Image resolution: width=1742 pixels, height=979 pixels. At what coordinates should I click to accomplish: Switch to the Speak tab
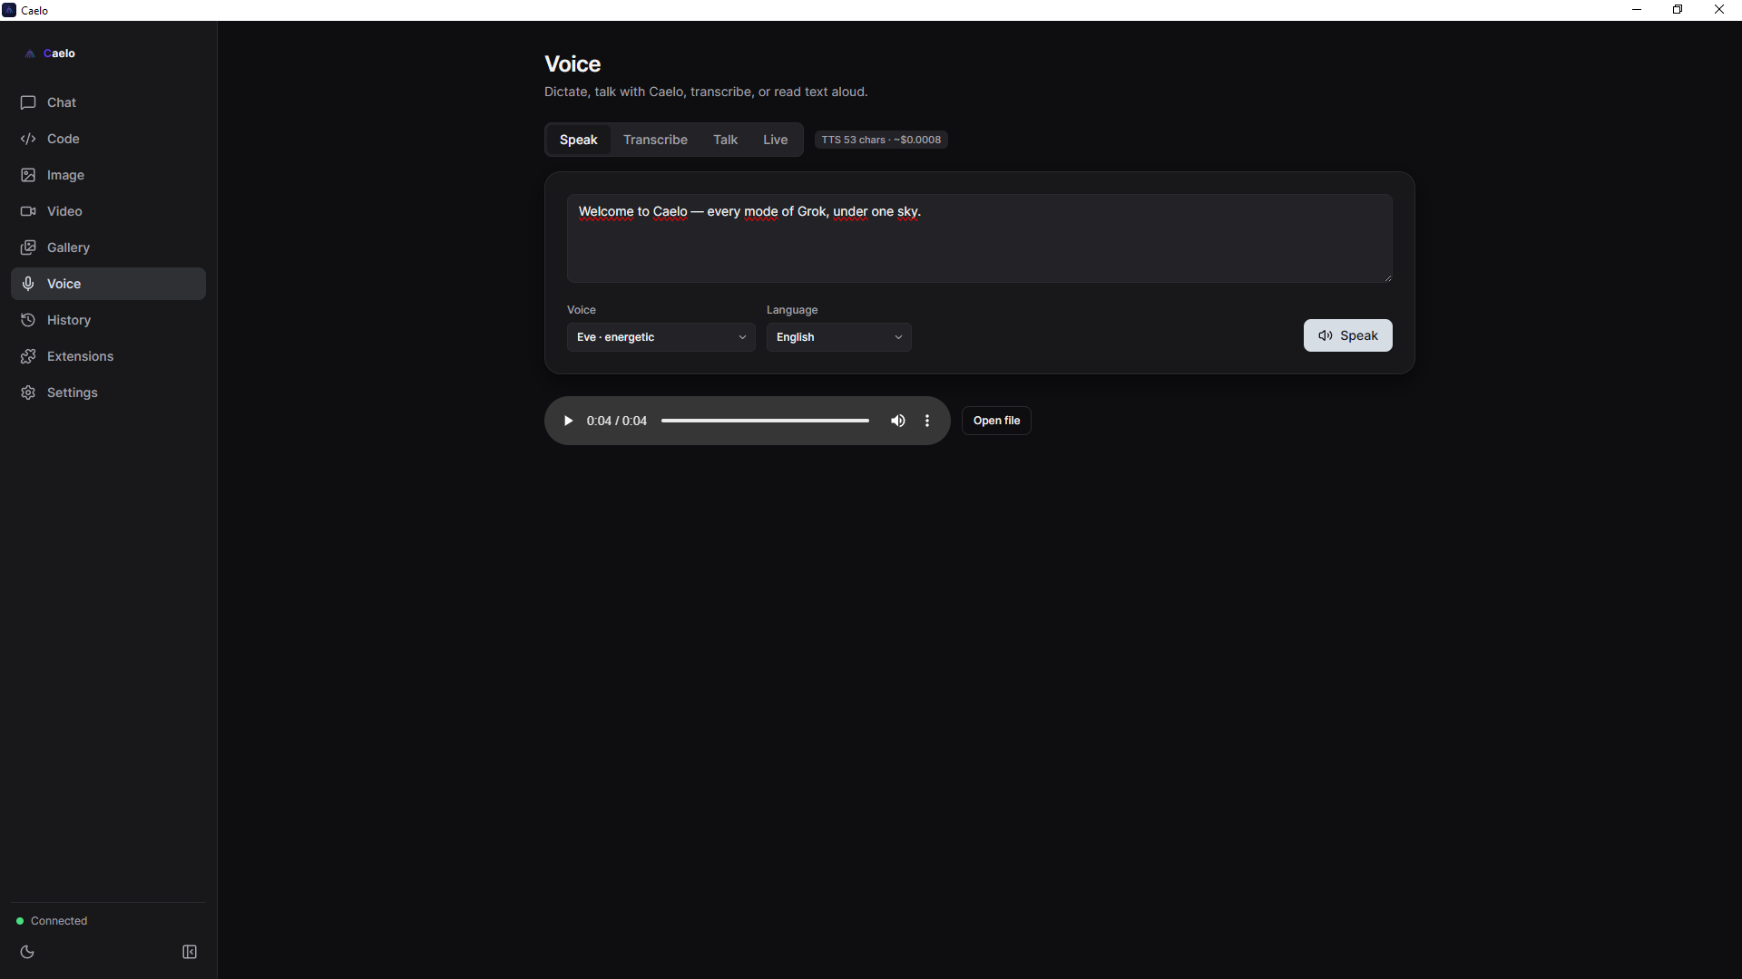[x=579, y=140]
